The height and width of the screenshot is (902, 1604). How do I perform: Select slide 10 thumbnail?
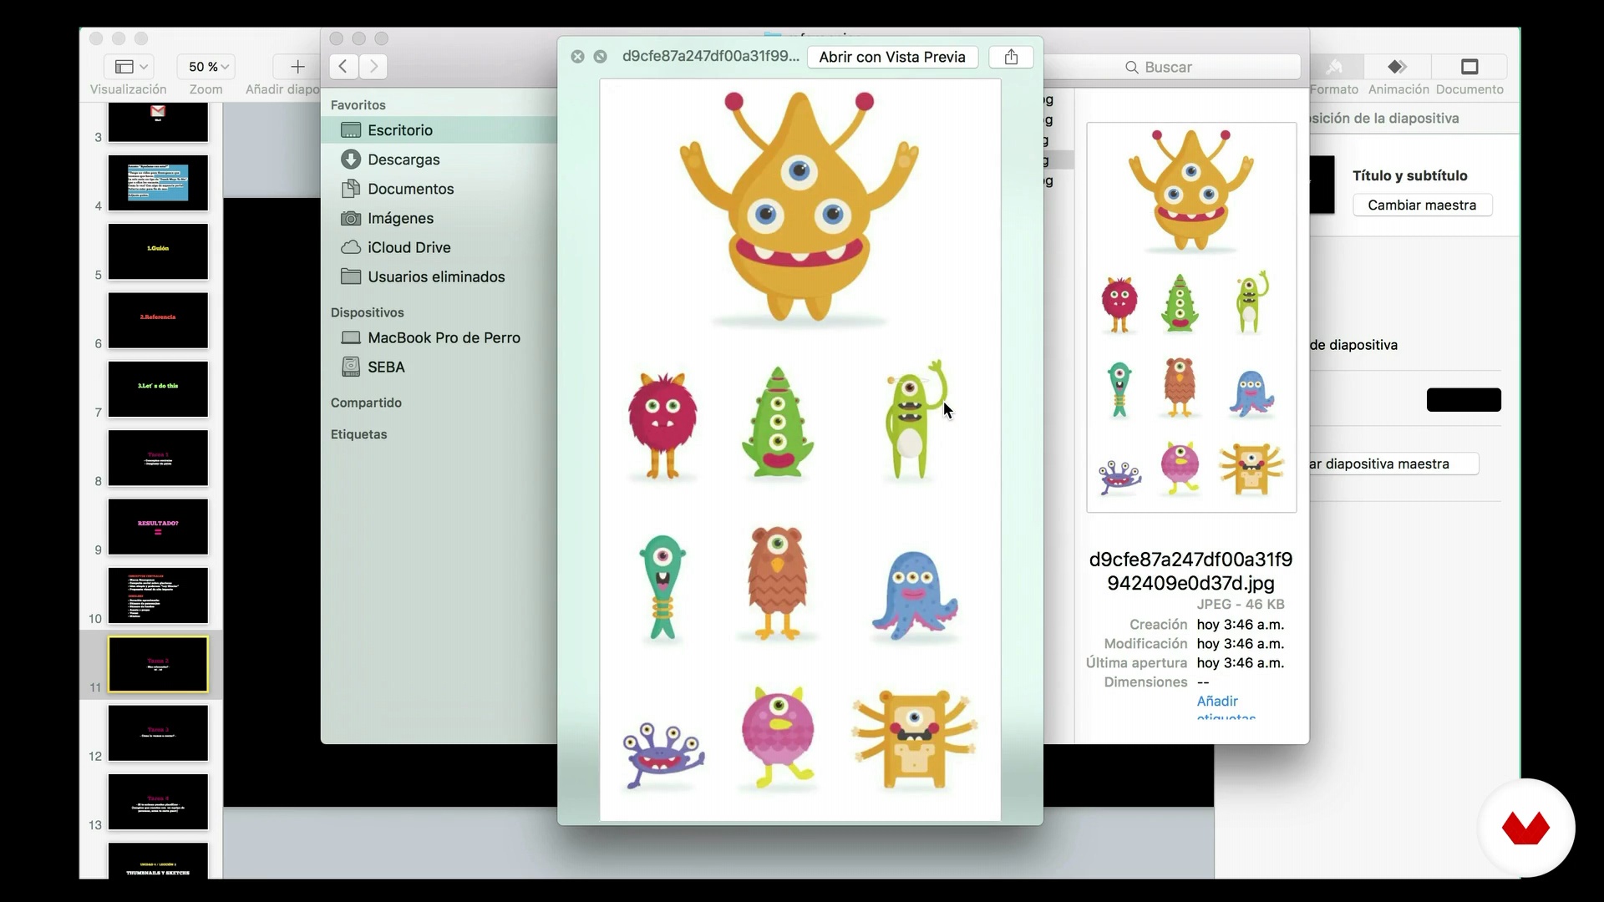pos(158,595)
